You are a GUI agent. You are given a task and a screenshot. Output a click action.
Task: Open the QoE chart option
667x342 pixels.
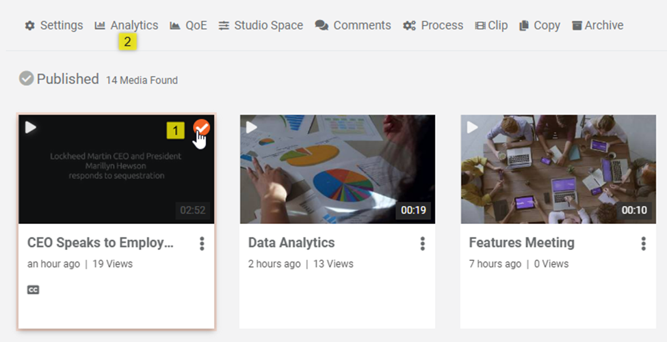pos(187,25)
